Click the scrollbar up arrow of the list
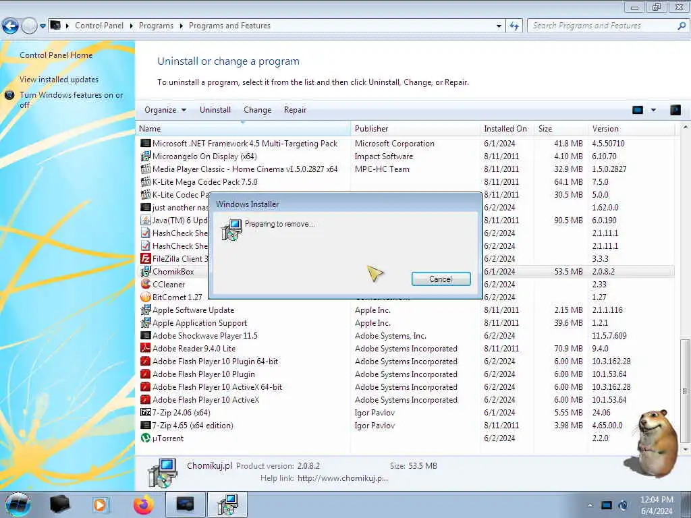The image size is (691, 518). pos(685,127)
